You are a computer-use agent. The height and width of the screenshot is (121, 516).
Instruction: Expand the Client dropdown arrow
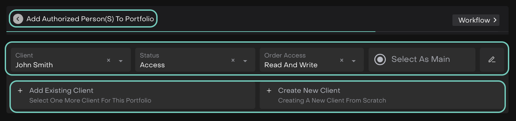tap(121, 61)
